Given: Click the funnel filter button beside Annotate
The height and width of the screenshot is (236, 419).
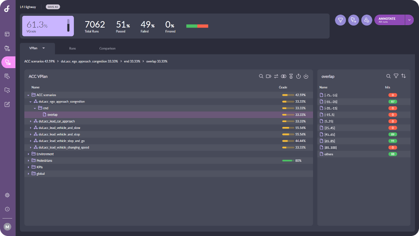Looking at the screenshot, I should coord(340,20).
